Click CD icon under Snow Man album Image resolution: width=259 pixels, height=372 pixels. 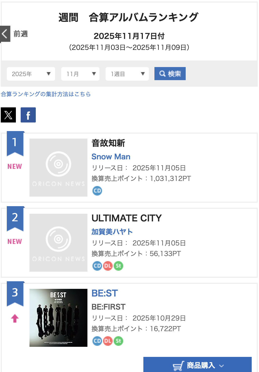pyautogui.click(x=97, y=191)
